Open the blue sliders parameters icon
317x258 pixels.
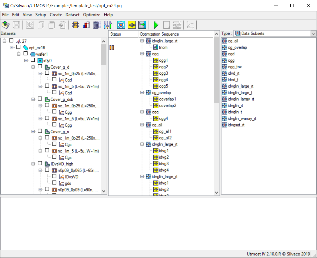108,25
